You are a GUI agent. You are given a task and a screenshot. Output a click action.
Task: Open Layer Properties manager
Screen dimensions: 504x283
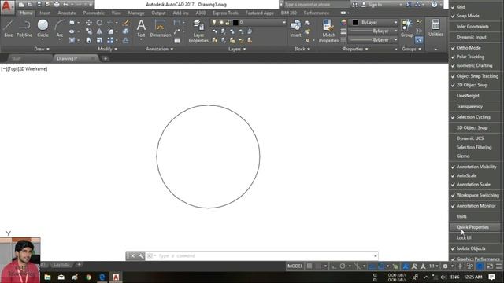click(198, 31)
